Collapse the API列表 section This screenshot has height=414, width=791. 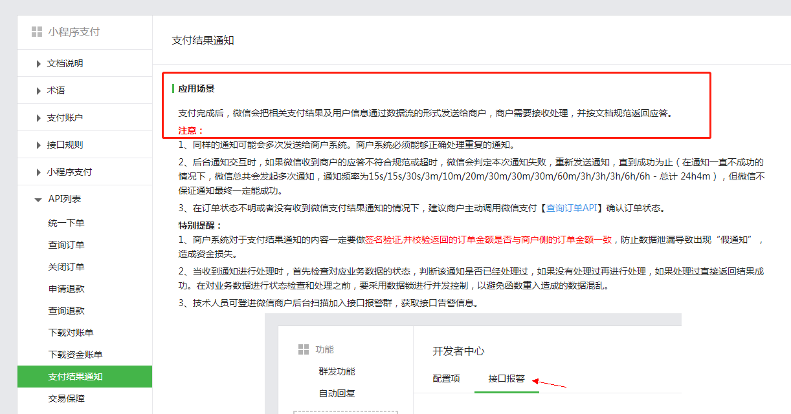65,199
